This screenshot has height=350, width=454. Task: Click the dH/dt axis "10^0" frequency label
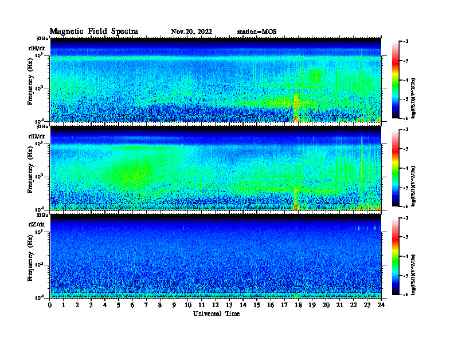coord(39,88)
